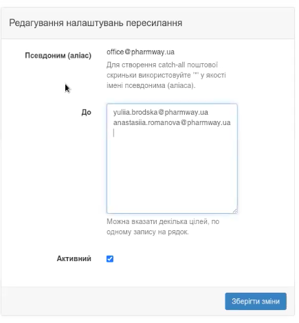The width and height of the screenshot is (299, 323).
Task: Click the До field label
Action: [86, 112]
